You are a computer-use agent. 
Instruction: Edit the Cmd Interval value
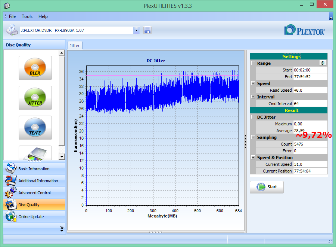310,104
